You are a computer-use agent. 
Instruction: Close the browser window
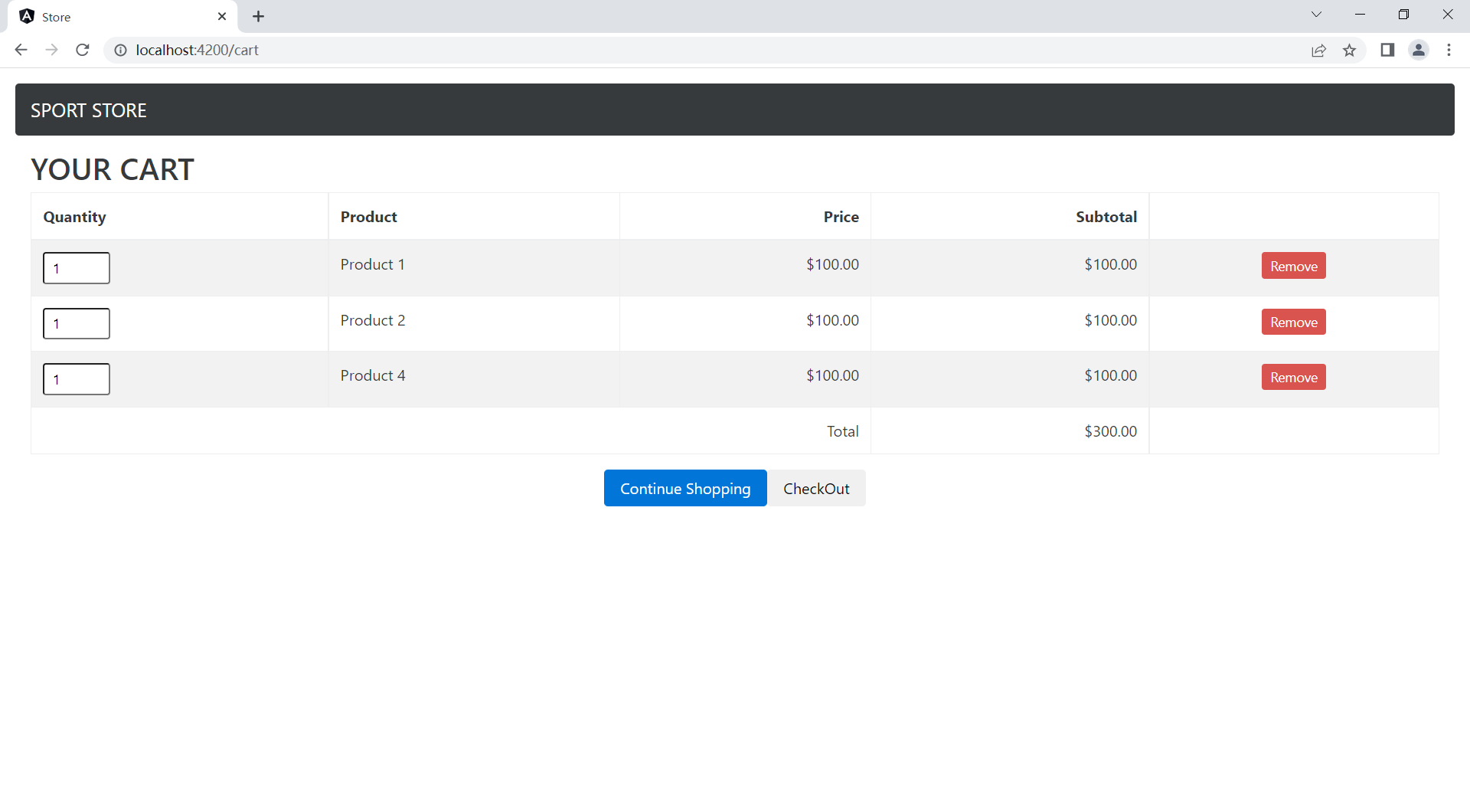pos(1448,15)
